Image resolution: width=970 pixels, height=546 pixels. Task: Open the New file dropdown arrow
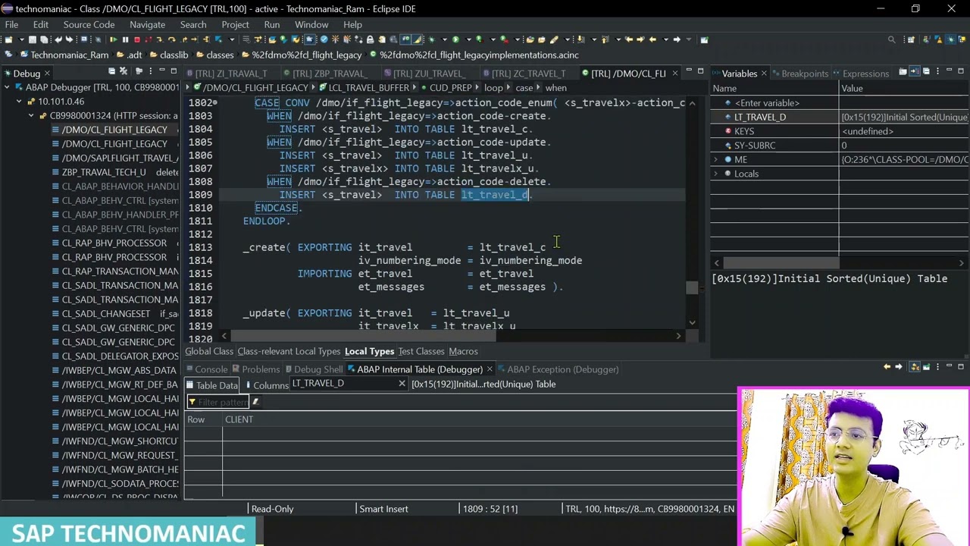point(21,39)
